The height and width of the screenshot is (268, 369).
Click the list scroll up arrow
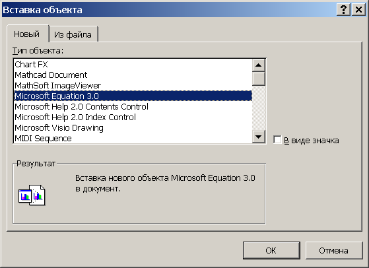coord(258,65)
